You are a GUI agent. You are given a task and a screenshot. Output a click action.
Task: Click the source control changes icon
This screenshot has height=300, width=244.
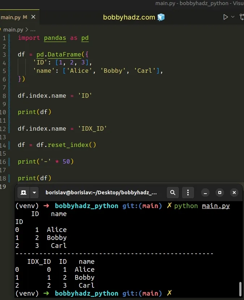[241, 17]
